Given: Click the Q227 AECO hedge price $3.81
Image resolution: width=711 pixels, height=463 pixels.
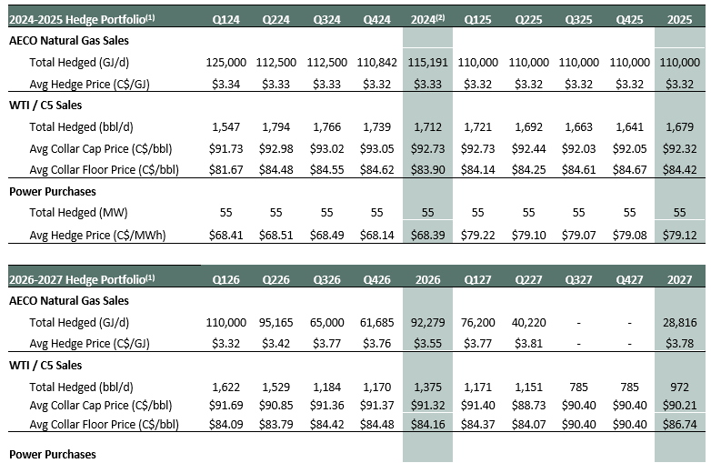Looking at the screenshot, I should tap(529, 344).
